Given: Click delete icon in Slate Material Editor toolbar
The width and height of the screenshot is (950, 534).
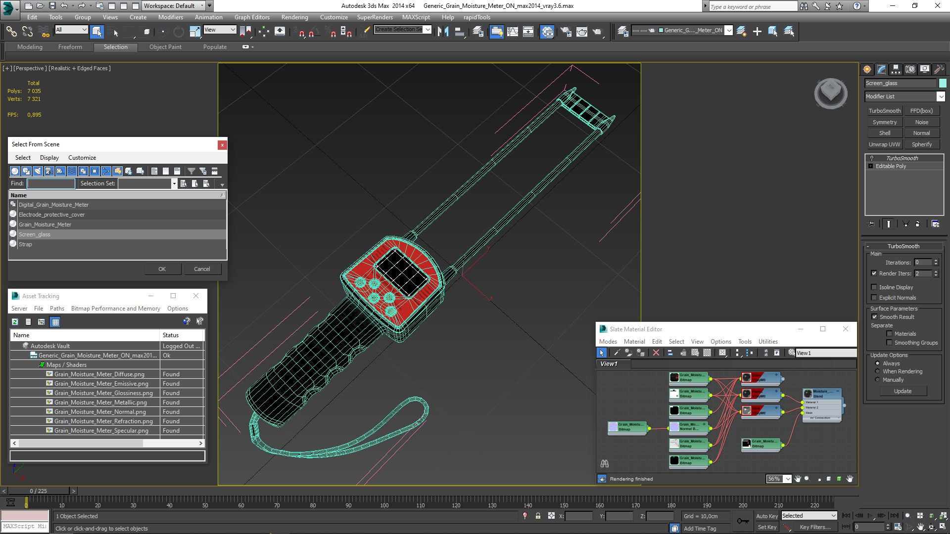Looking at the screenshot, I should 656,353.
